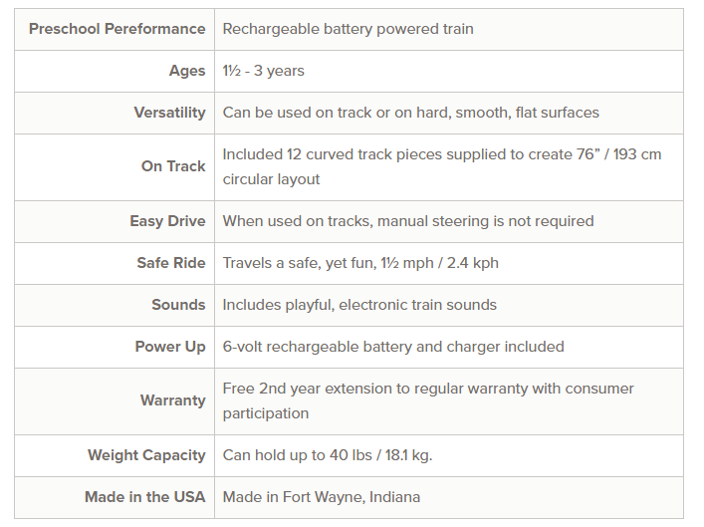Click the 'Power Up' row header
Image resolution: width=704 pixels, height=527 pixels.
(x=170, y=347)
